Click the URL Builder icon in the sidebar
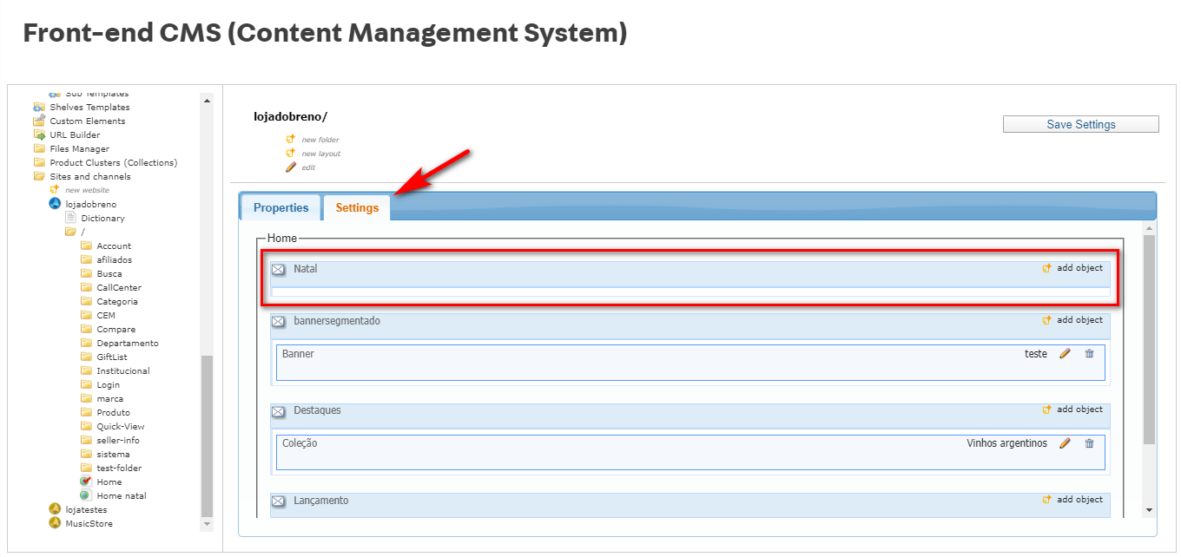Viewport: 1181px width, 557px height. (x=40, y=135)
